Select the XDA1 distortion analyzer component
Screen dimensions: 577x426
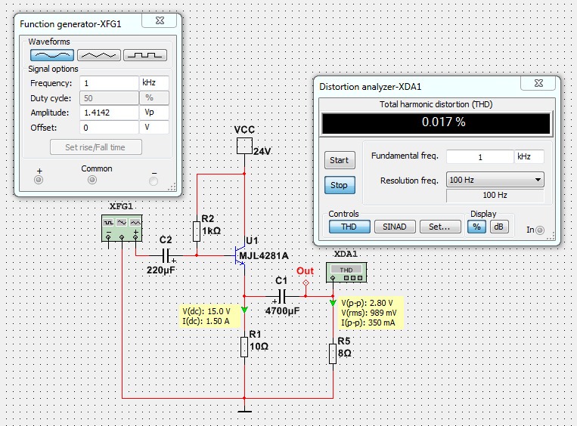[x=346, y=273]
